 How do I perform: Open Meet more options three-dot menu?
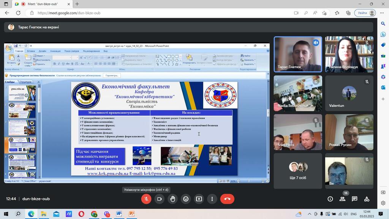(x=212, y=199)
